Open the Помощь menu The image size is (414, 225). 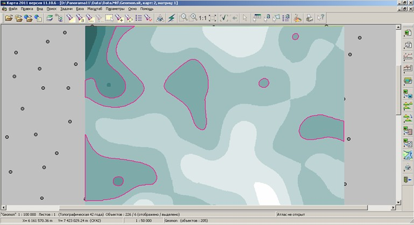pos(147,9)
